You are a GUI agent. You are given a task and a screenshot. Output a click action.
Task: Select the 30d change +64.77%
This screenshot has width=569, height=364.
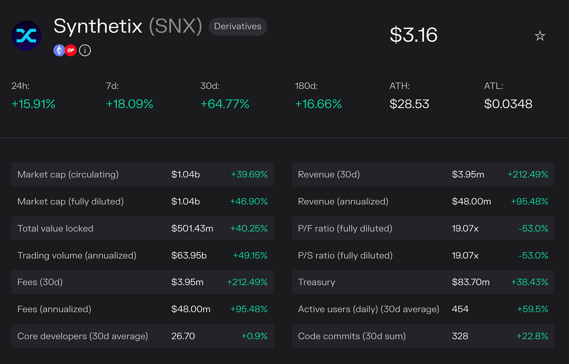click(225, 104)
